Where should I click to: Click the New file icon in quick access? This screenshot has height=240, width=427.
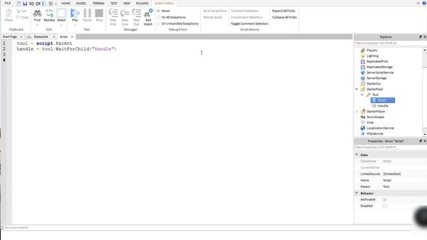pos(19,3)
